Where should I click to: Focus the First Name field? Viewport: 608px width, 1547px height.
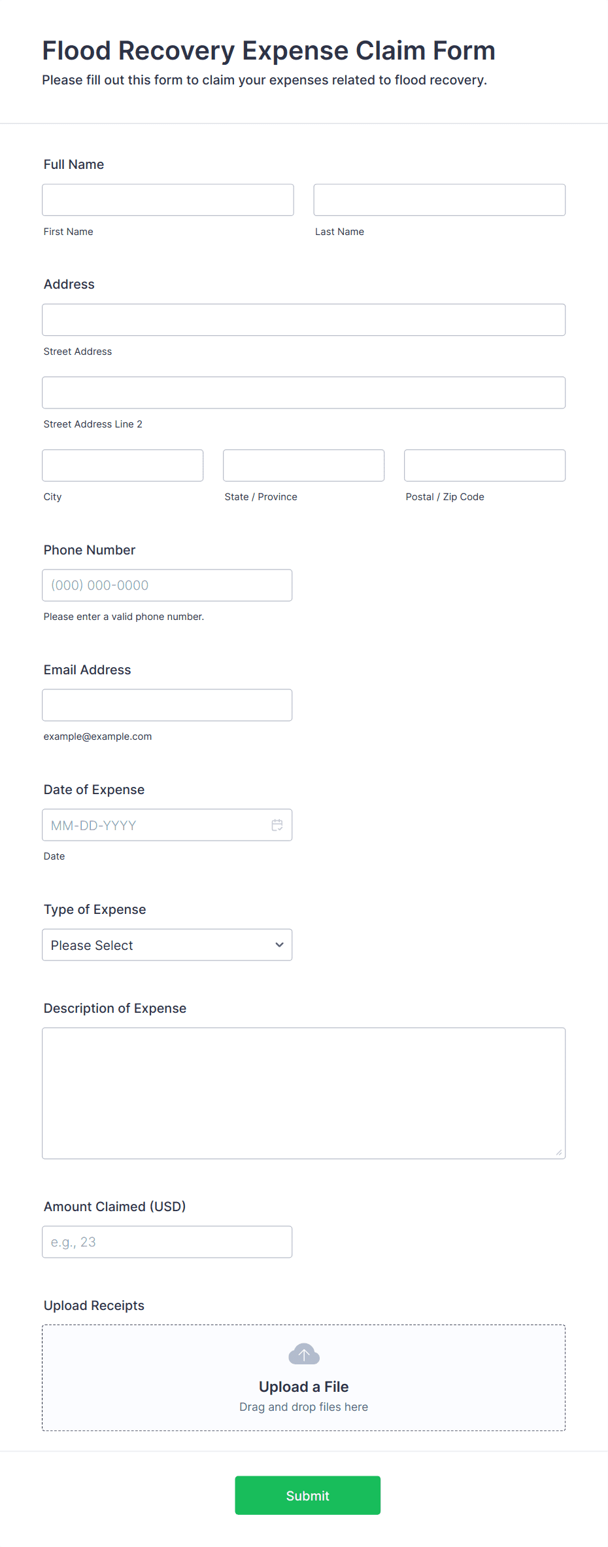(x=168, y=200)
